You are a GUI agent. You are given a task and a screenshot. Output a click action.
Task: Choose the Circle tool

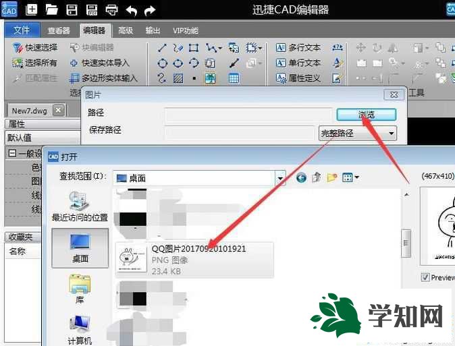pos(162,63)
